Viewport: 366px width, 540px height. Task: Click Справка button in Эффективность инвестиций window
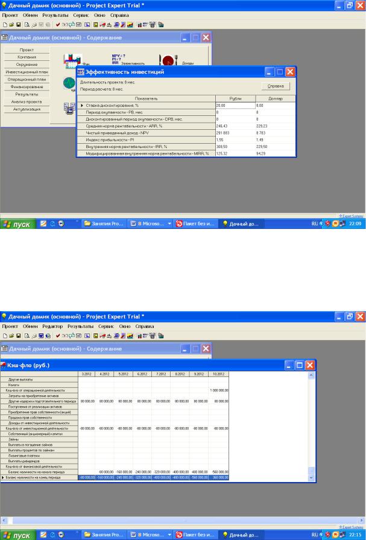coord(276,86)
